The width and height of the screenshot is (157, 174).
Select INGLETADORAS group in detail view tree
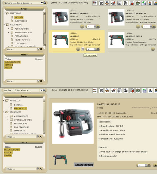tap(22, 127)
